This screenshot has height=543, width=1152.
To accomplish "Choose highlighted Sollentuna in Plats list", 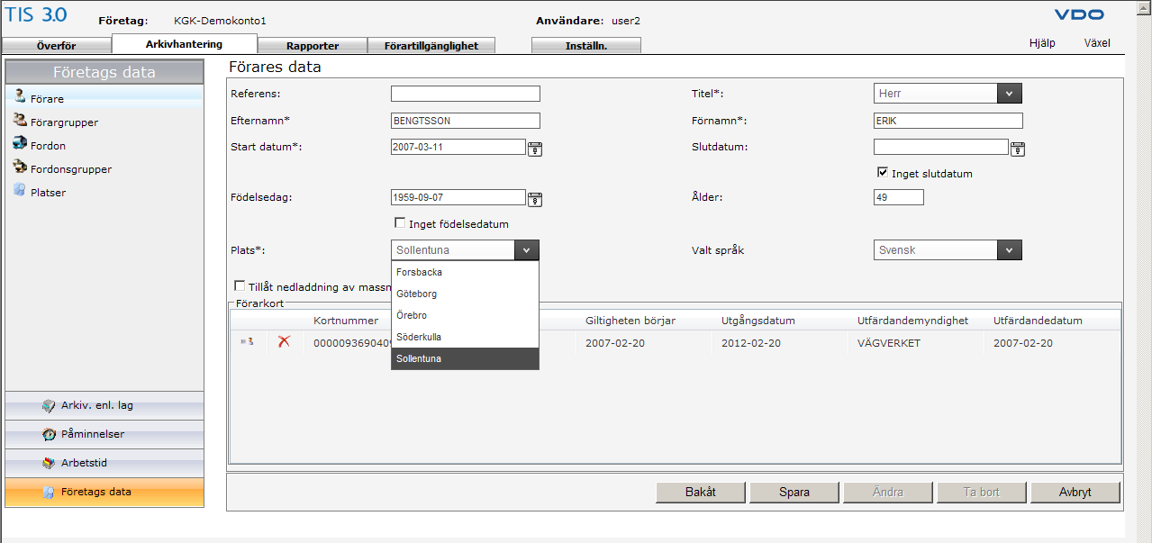I will [x=465, y=358].
